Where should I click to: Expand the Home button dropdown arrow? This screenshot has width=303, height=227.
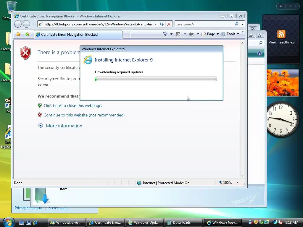click(x=171, y=34)
